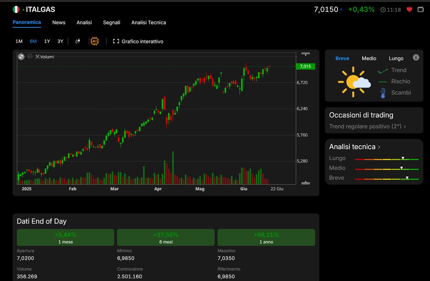430x281 pixels.
Task: Open Trend regolare positivo (2°) link
Action: [368, 126]
